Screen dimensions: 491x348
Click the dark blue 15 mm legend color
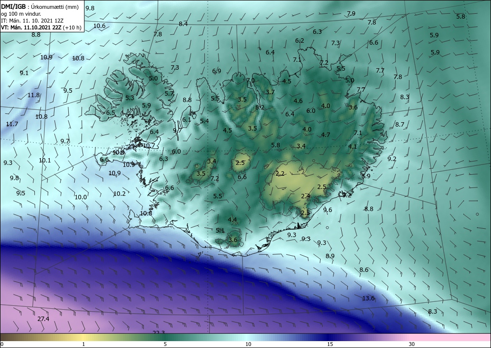pos(330,337)
